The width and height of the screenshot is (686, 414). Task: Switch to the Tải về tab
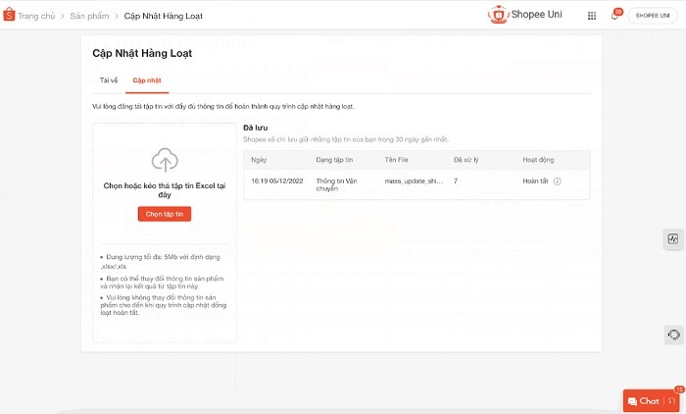tap(109, 79)
